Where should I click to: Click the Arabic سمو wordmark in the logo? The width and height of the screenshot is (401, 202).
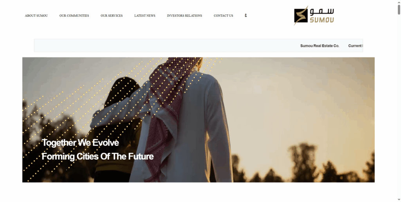(322, 11)
